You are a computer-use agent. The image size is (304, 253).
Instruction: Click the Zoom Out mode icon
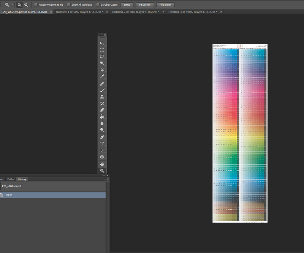click(26, 5)
